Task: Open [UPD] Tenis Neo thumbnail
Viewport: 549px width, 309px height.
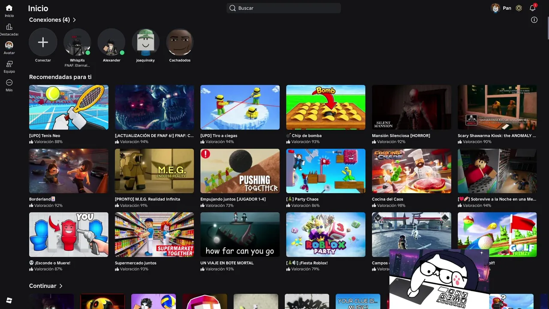Action: pos(69,107)
